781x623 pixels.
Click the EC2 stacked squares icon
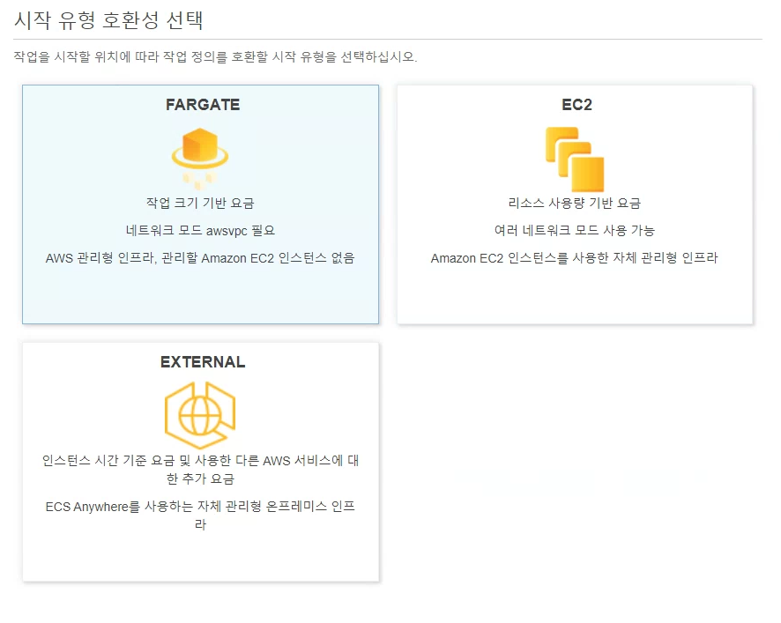575,159
